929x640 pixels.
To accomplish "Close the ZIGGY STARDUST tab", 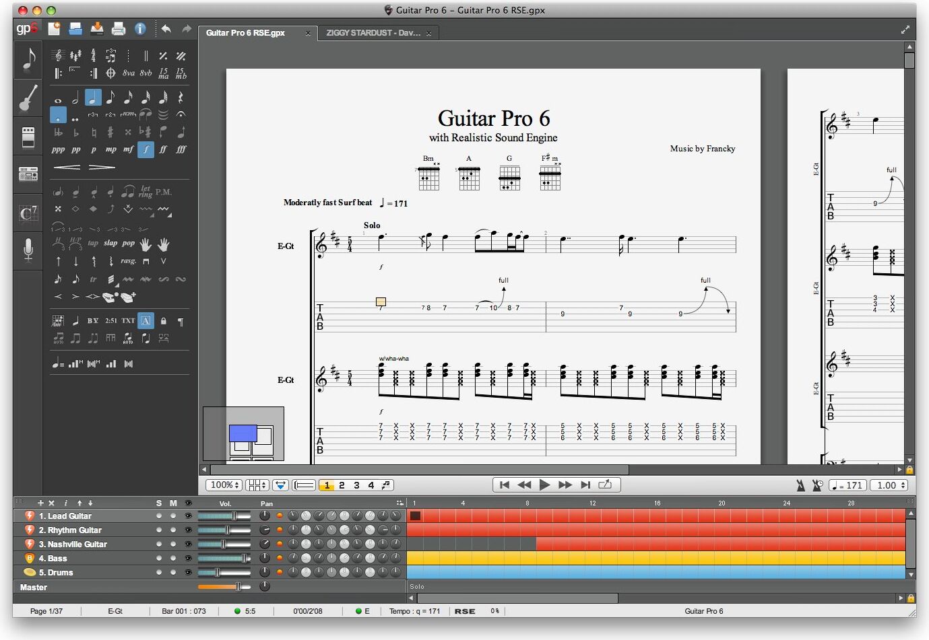I will click(x=428, y=33).
